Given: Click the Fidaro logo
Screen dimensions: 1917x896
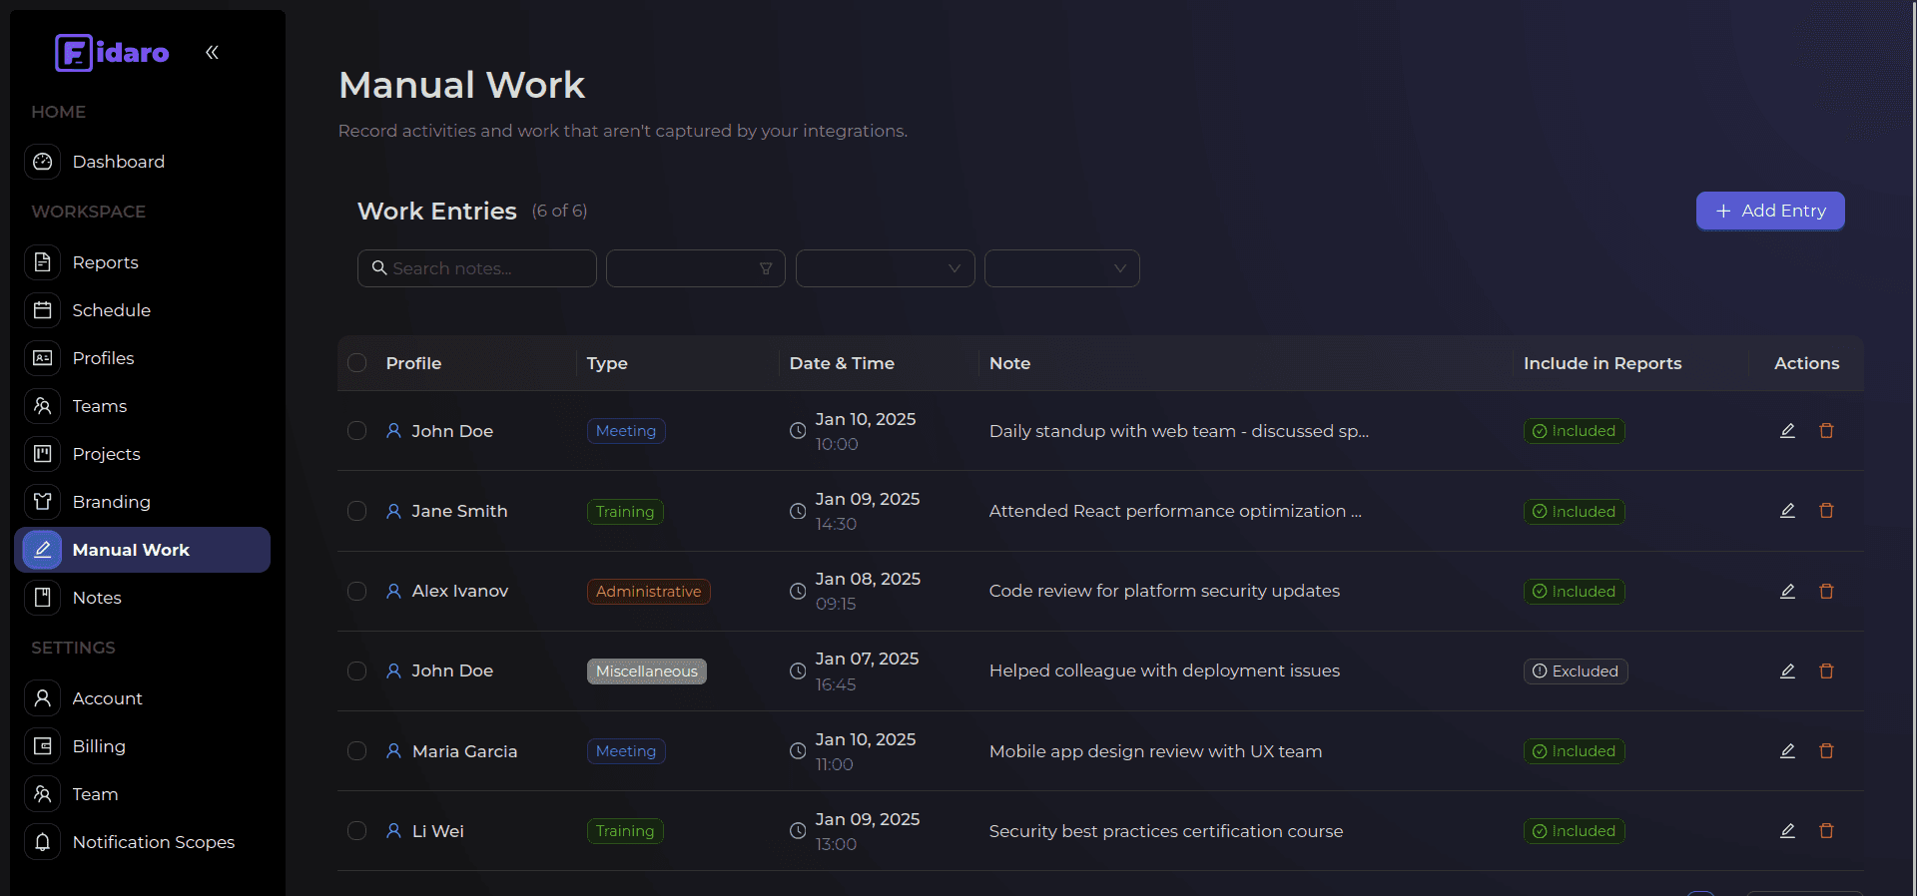Looking at the screenshot, I should [112, 53].
